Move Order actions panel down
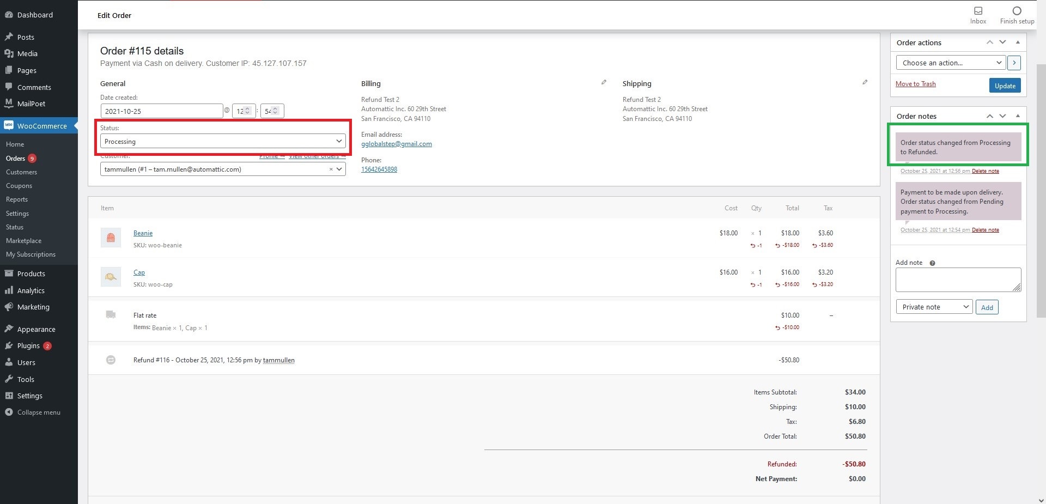The height and width of the screenshot is (504, 1046). coord(1002,42)
